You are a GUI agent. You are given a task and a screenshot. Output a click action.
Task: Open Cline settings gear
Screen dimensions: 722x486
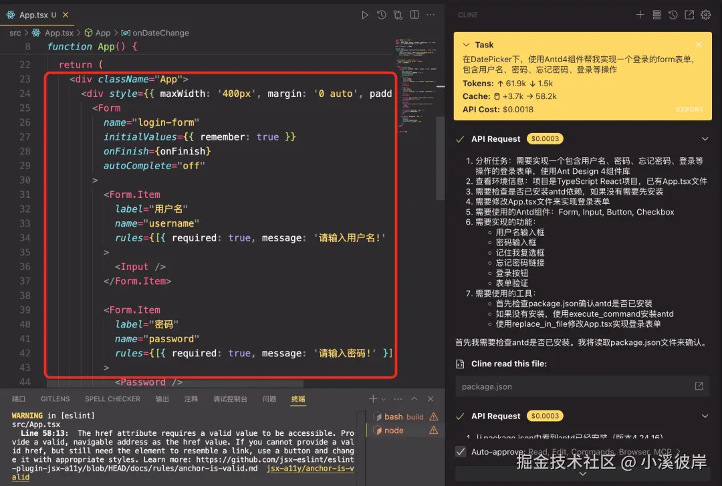coord(705,14)
